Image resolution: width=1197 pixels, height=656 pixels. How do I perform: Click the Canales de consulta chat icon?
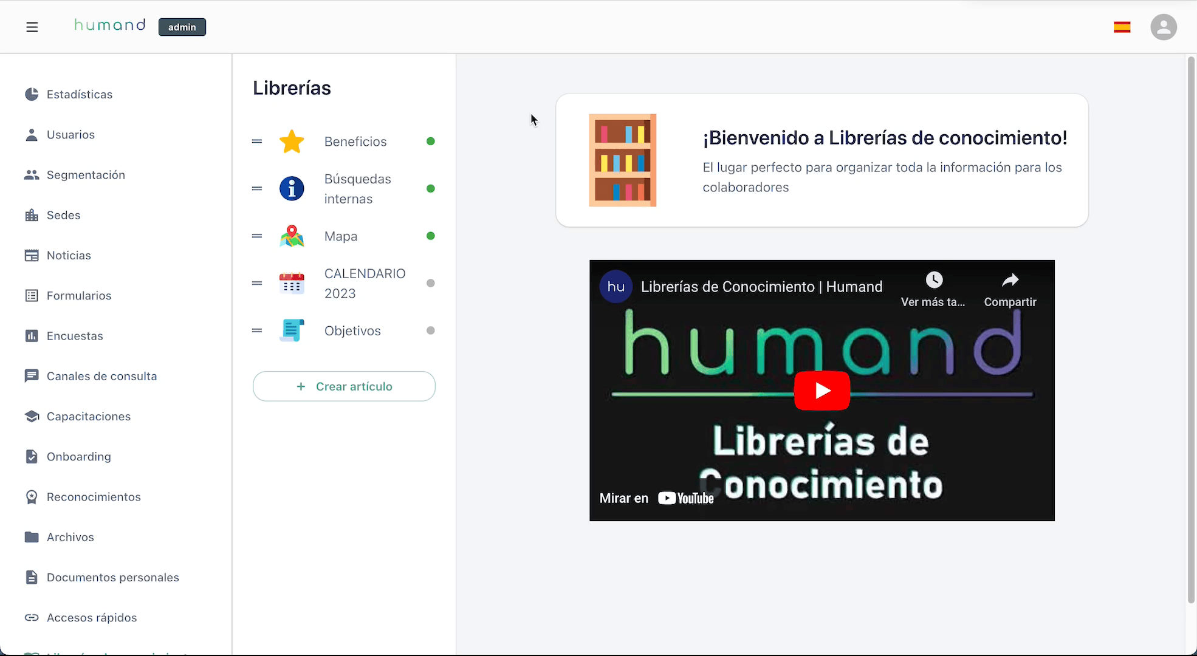[x=32, y=376]
